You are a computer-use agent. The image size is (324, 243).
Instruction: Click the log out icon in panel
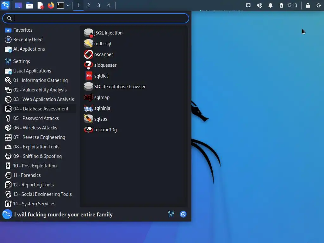(319, 5)
